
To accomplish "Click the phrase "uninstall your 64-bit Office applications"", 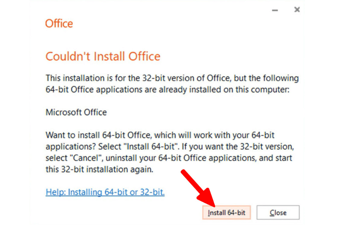I will point(163,157).
